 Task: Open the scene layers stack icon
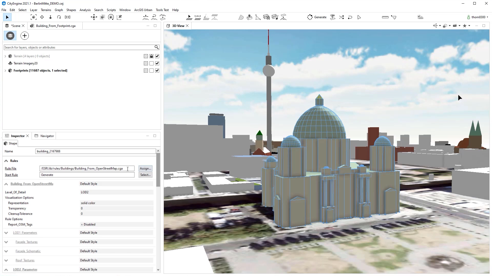[10, 36]
